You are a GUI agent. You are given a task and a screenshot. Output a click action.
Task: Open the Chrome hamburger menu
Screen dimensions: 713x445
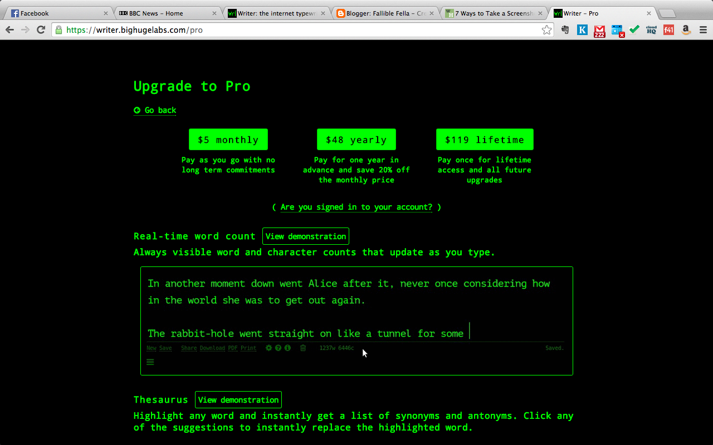(702, 30)
